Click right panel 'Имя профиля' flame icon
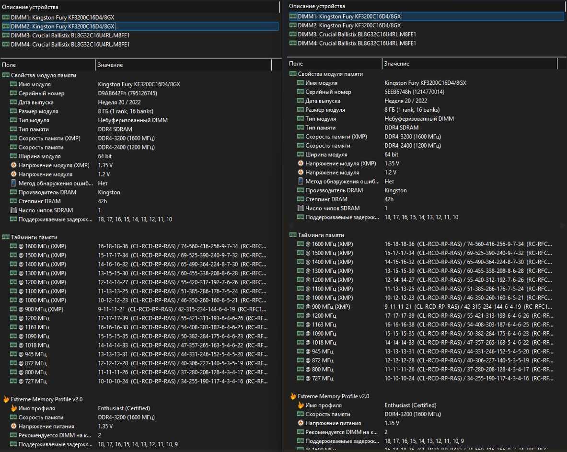The width and height of the screenshot is (567, 452). tap(301, 405)
